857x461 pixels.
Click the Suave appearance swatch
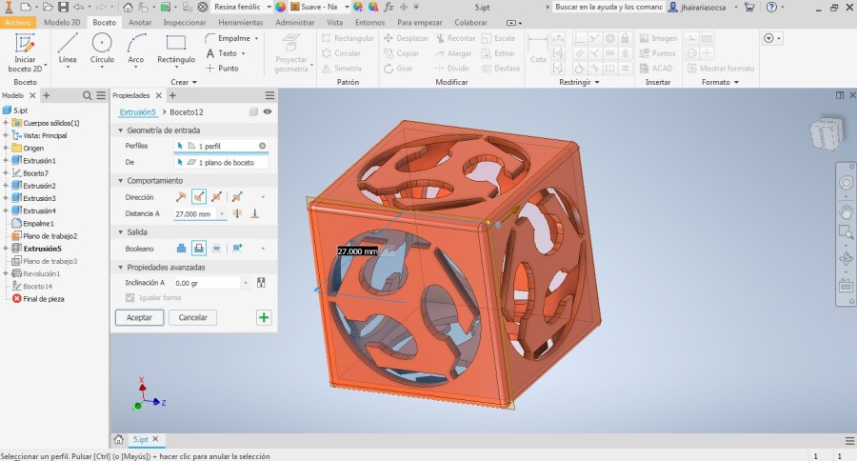click(x=294, y=7)
